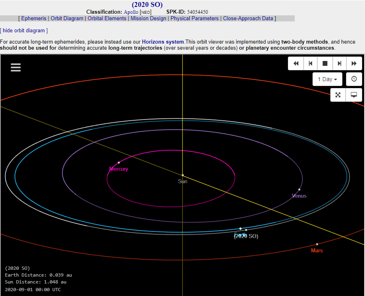Toggle fullscreen with the expand arrows icon
The height and width of the screenshot is (296, 365).
click(x=338, y=95)
